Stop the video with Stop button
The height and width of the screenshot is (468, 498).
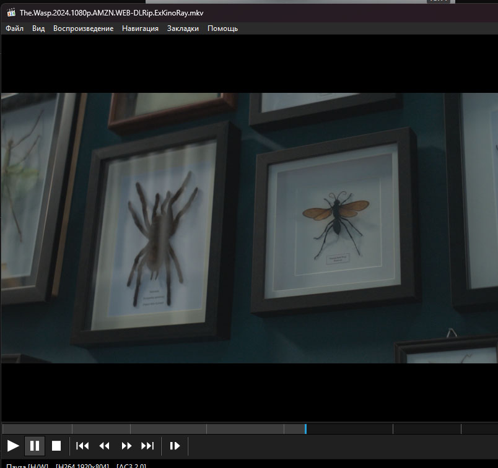(x=56, y=446)
